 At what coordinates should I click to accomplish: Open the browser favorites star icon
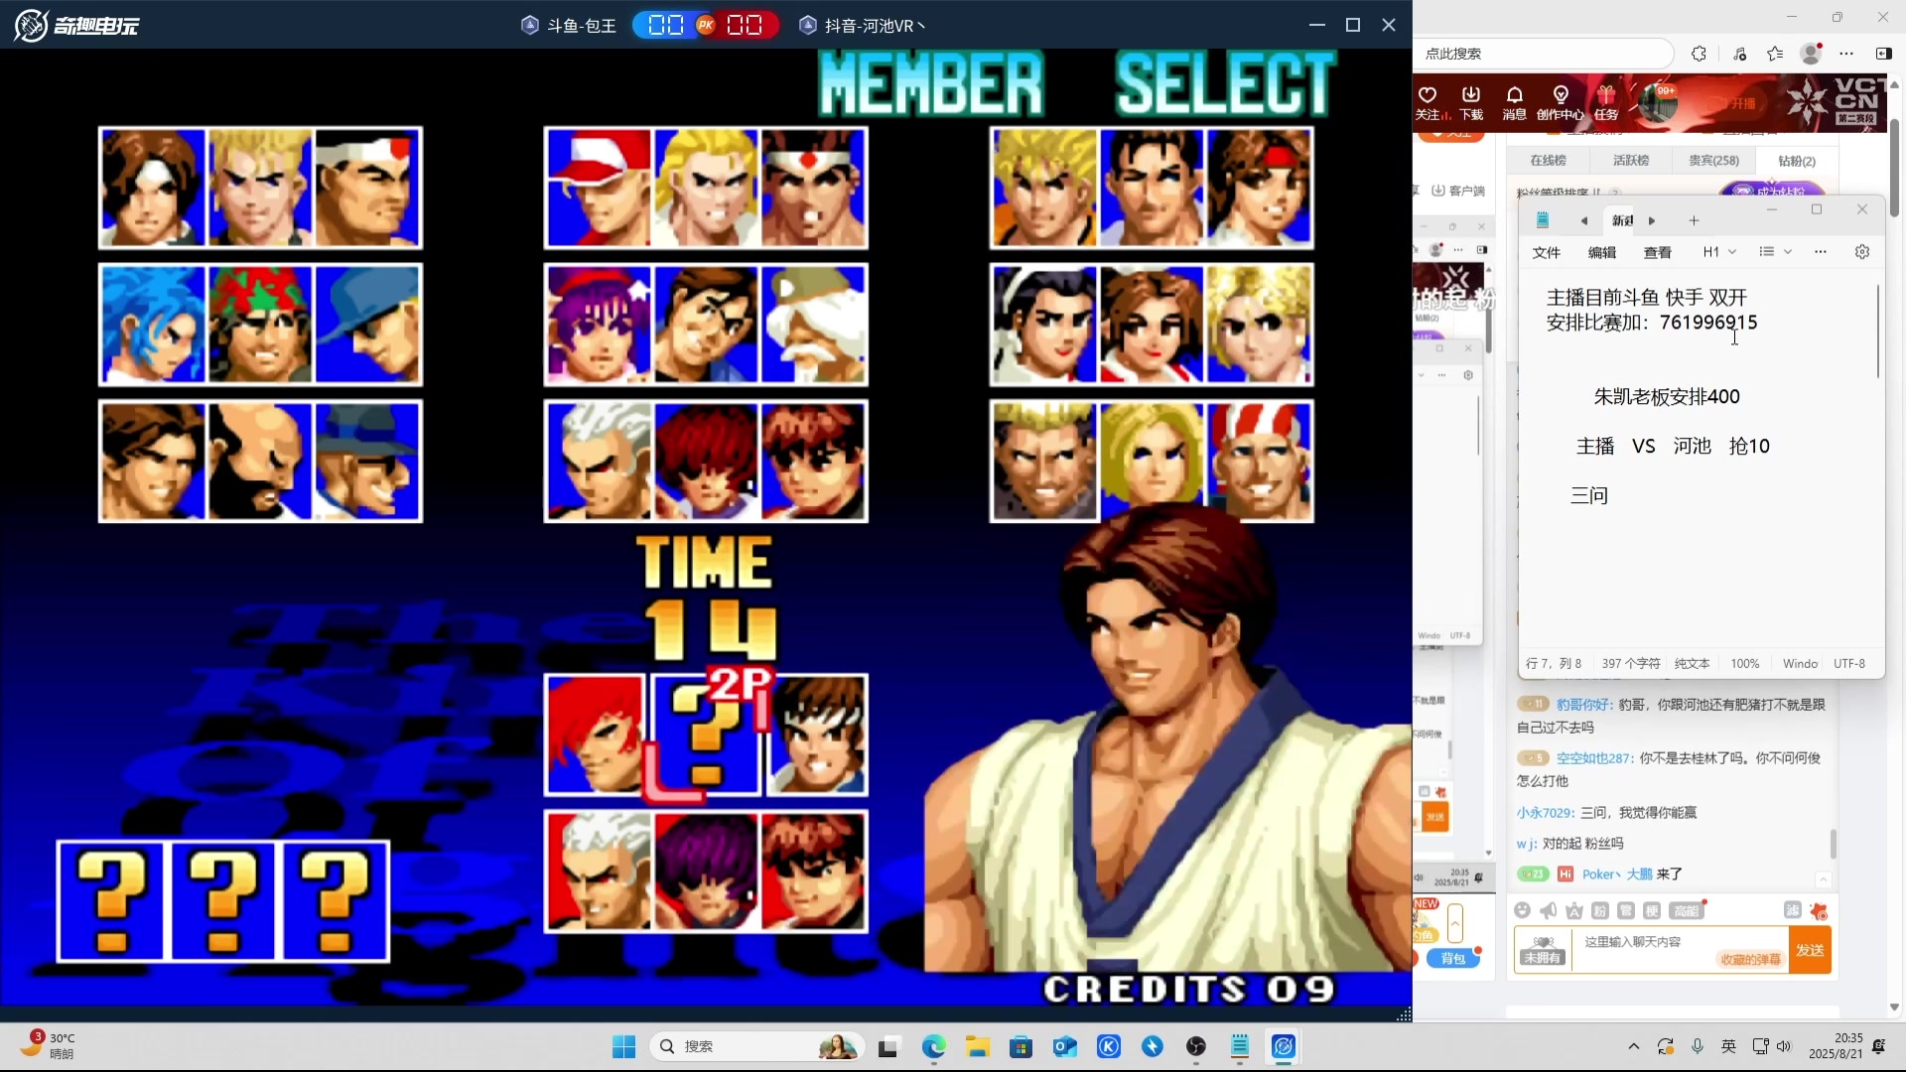coord(1775,54)
